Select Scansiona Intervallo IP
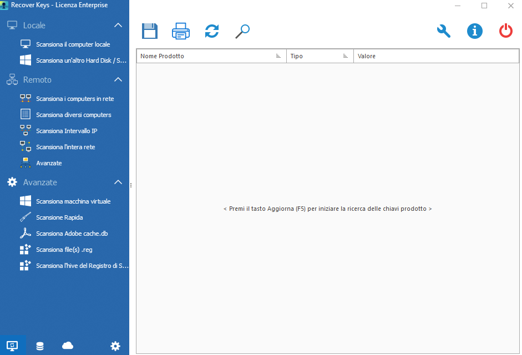The image size is (522, 355). click(67, 130)
